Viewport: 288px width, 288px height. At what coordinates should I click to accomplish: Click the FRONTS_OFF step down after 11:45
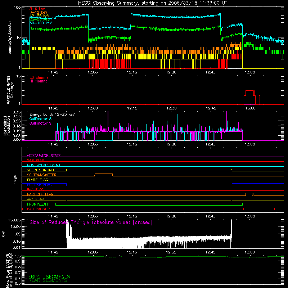pyautogui.click(x=56, y=204)
